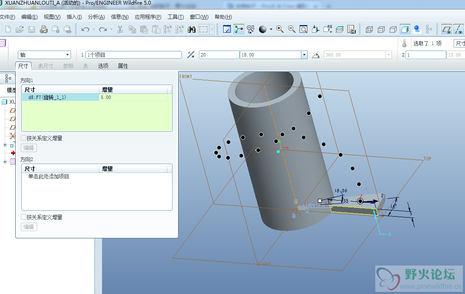Click 单击此处添加项目 in 方向2 list

tap(48, 176)
